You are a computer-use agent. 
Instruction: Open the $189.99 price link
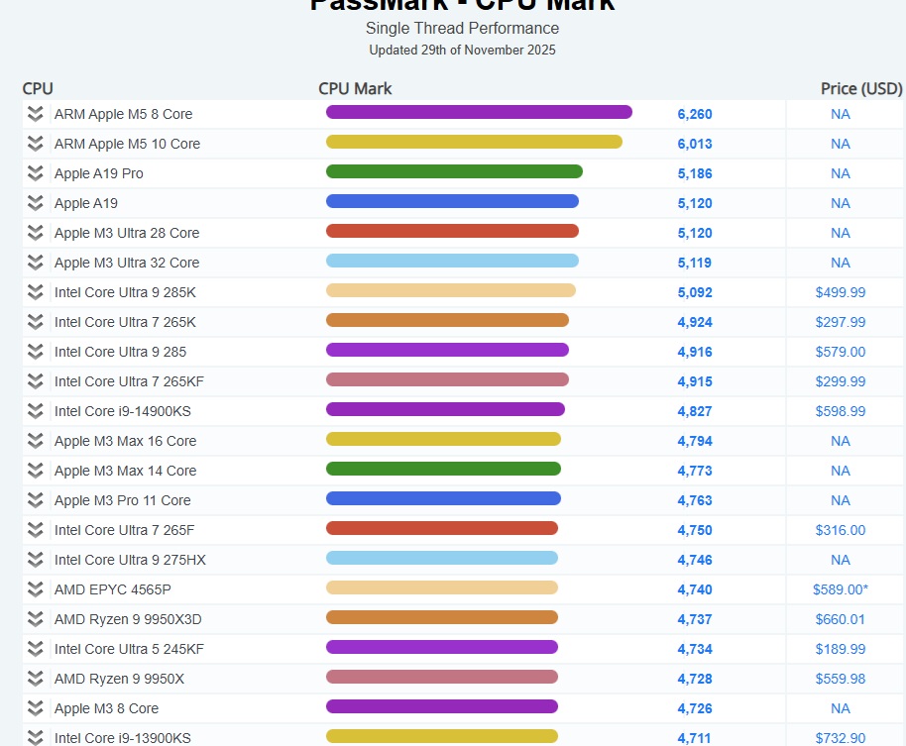click(841, 649)
